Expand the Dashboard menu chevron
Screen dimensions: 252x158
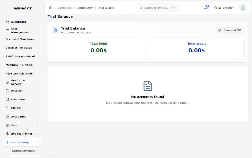37,22
